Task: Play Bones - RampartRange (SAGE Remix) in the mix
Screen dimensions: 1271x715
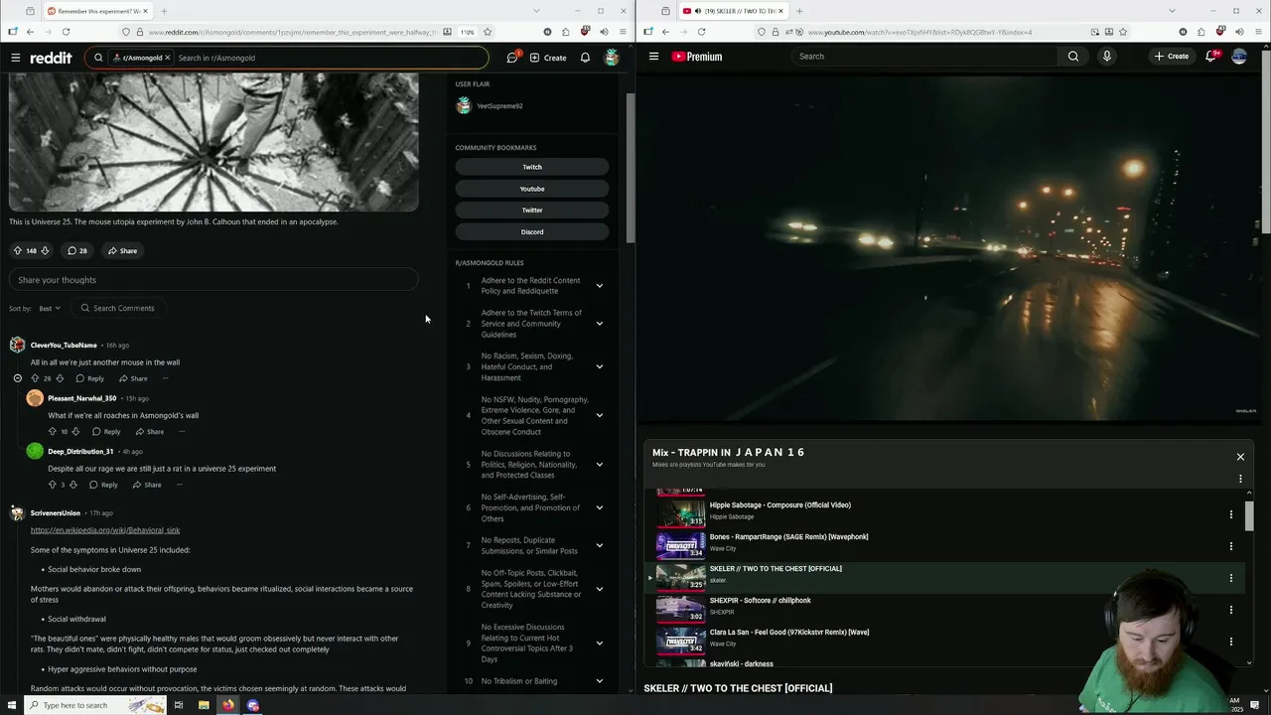Action: tap(788, 537)
